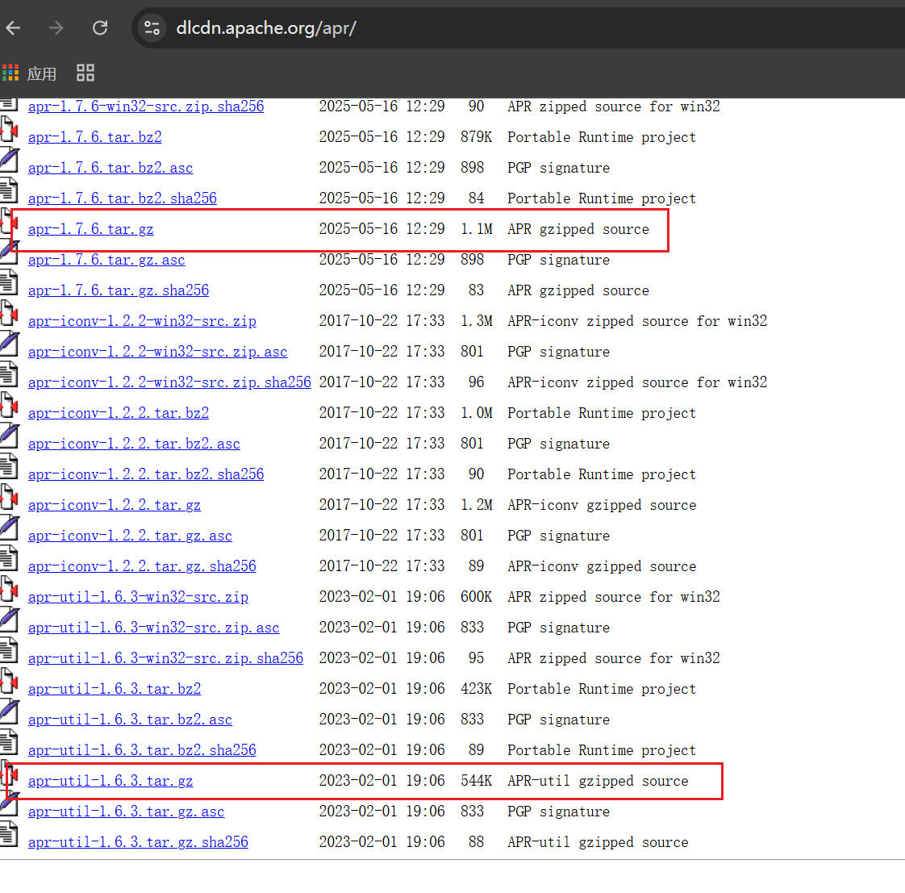Open apr-iconv-1.2.2.tar.bz2.asc link
This screenshot has height=893, width=905.
[x=134, y=444]
